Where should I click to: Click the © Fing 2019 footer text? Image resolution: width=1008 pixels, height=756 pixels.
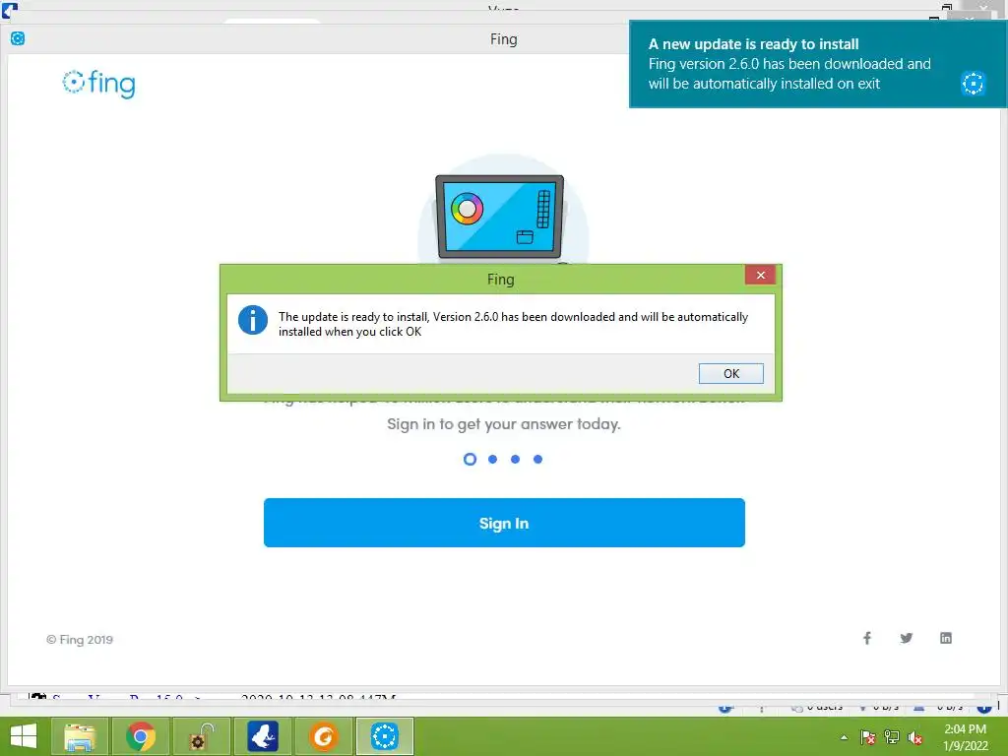(x=80, y=640)
